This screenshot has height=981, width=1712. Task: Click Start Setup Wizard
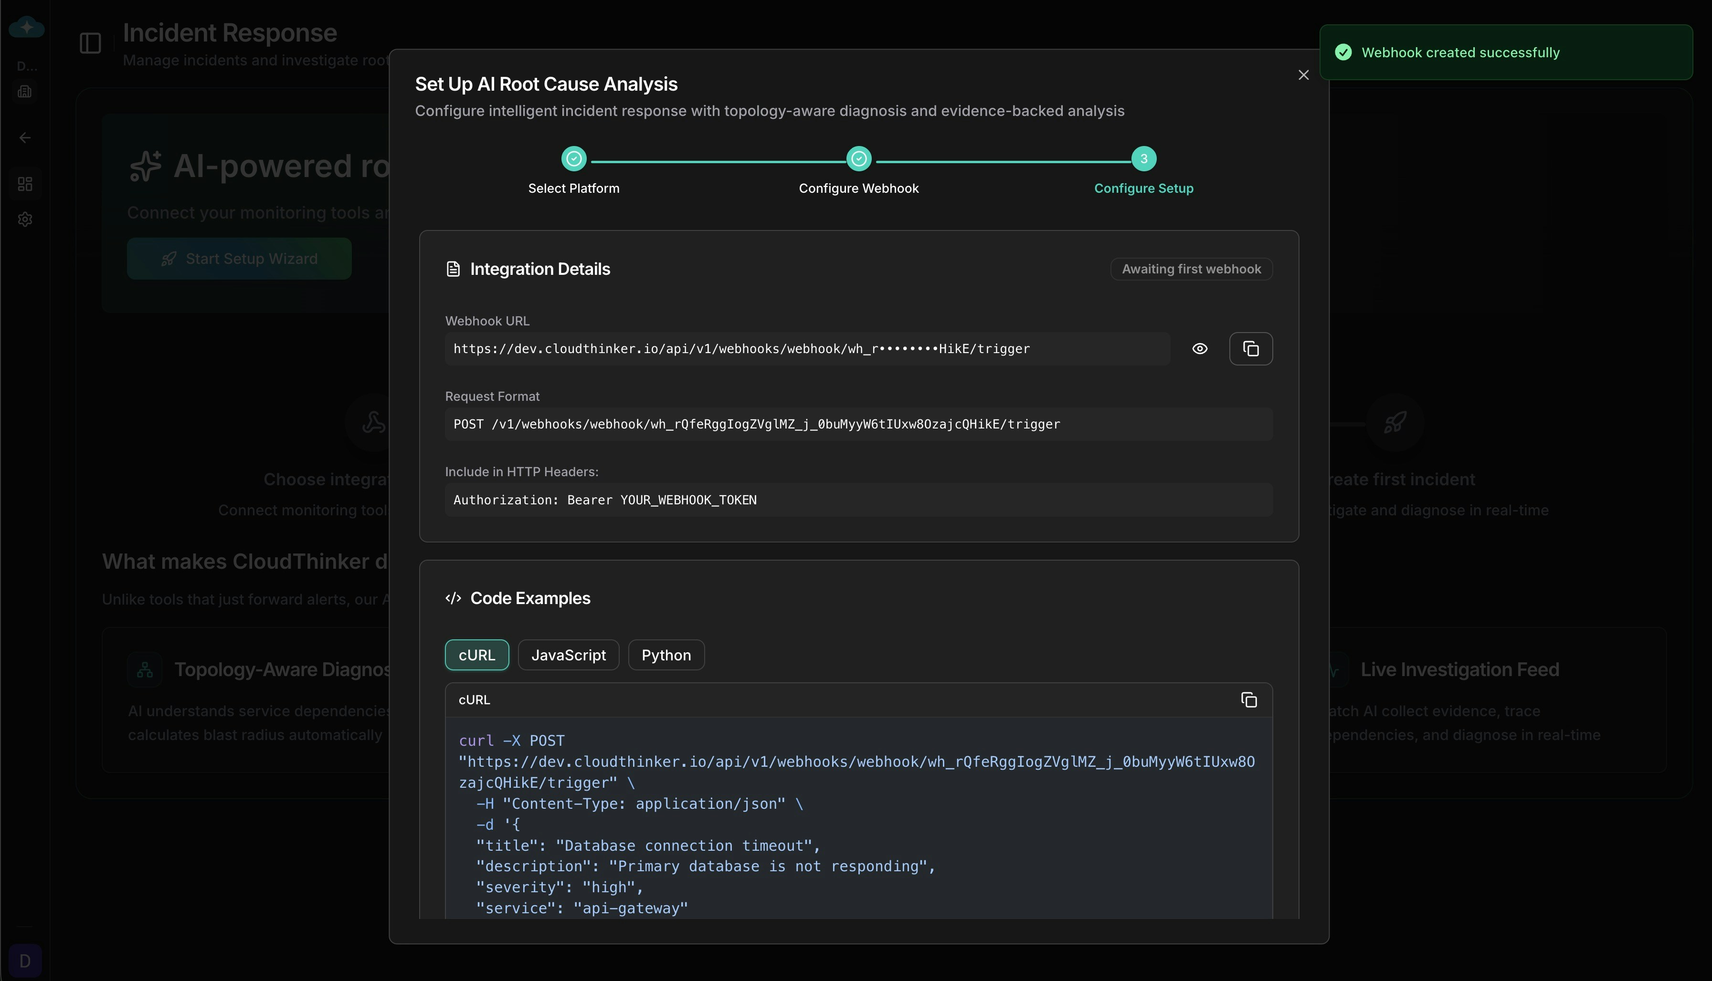point(239,259)
